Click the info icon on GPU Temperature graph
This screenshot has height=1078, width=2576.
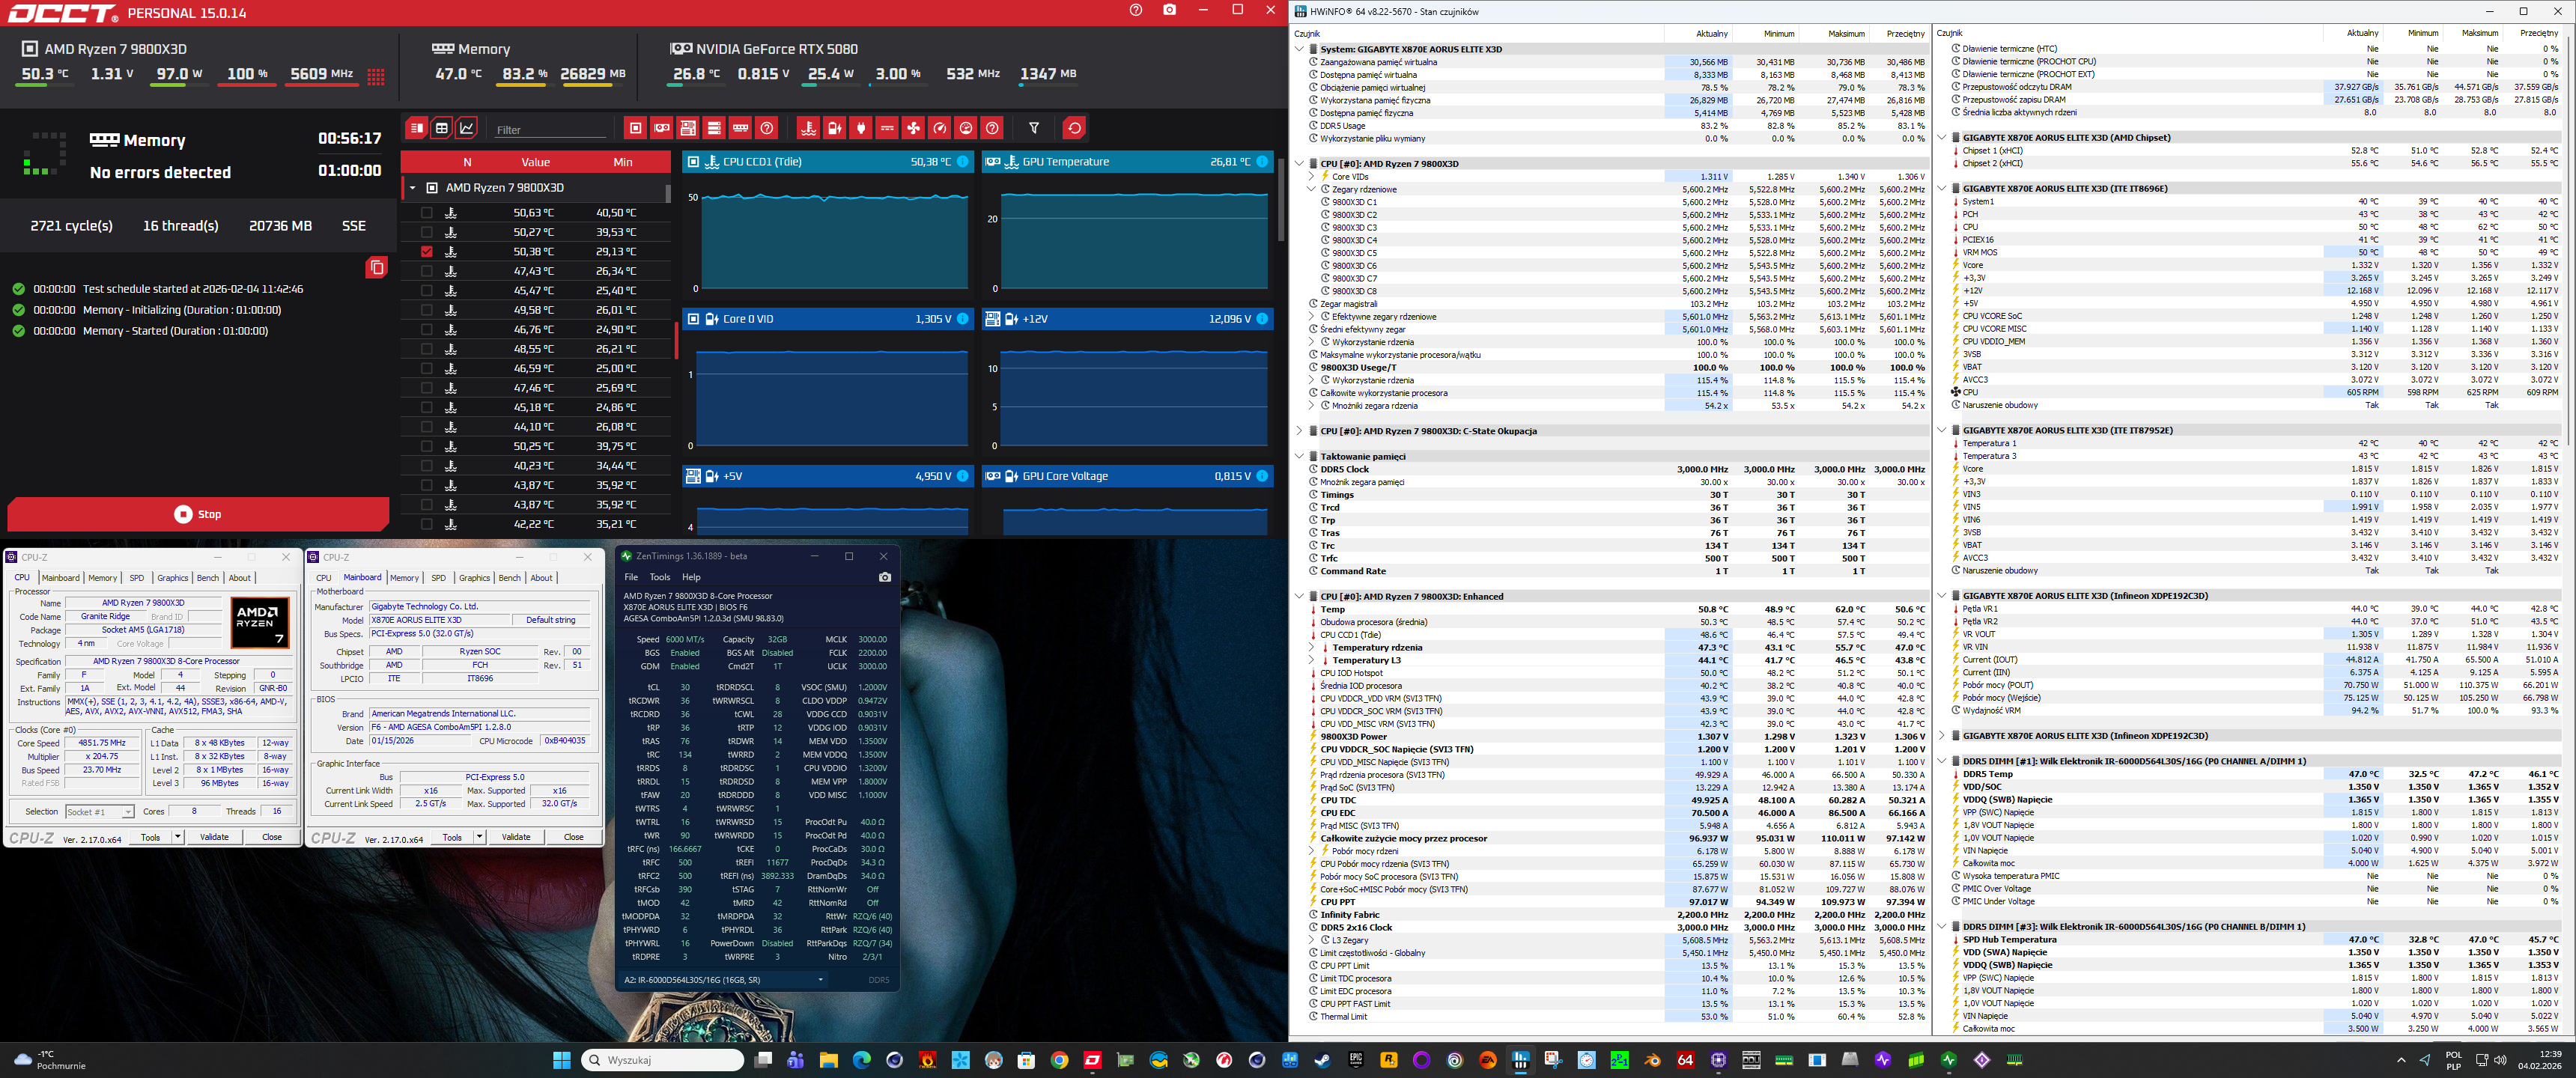[1262, 161]
